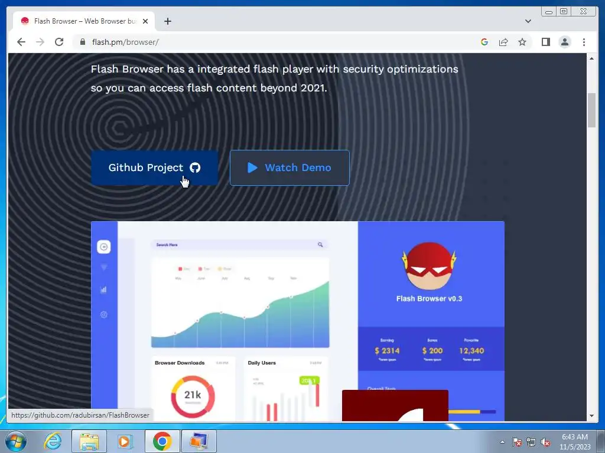Image resolution: width=605 pixels, height=453 pixels.
Task: Click the 'Browser Downloads' heading
Action: pyautogui.click(x=180, y=363)
